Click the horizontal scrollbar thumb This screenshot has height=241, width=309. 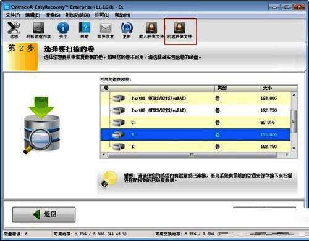[192, 155]
